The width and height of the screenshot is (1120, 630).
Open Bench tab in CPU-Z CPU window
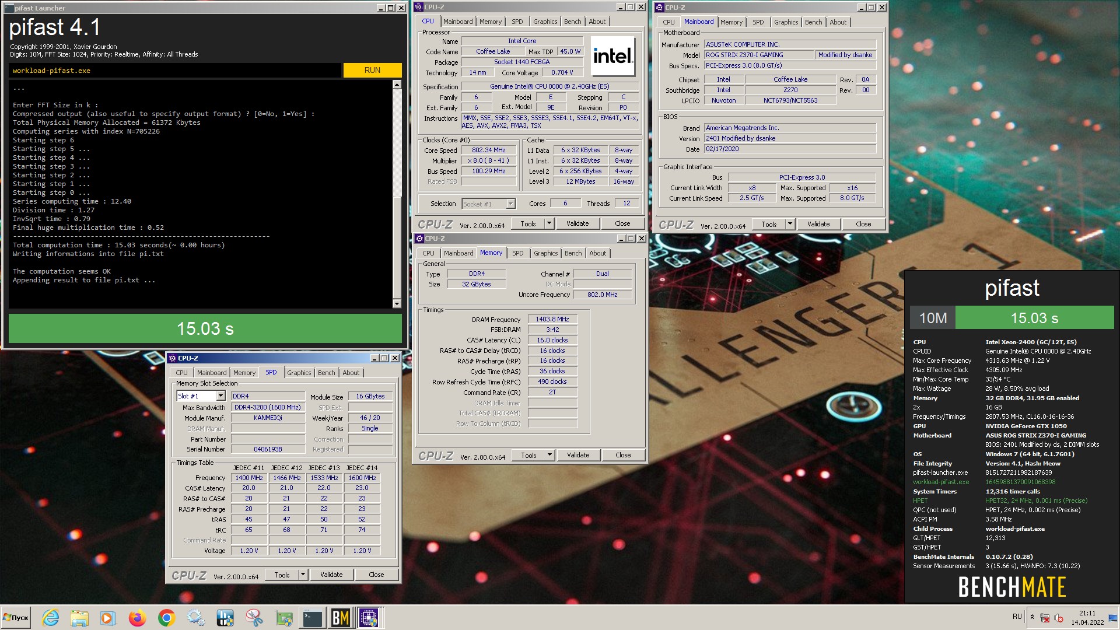tap(572, 22)
